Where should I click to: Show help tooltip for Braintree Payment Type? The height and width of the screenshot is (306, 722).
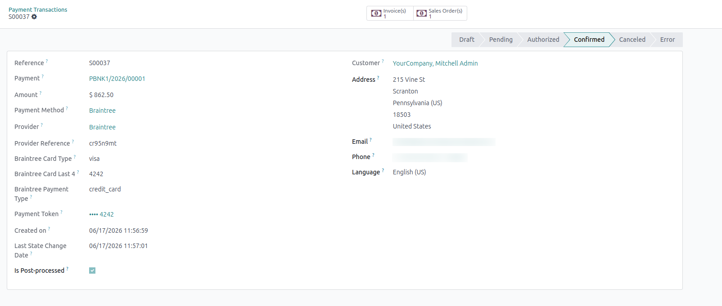click(x=31, y=197)
